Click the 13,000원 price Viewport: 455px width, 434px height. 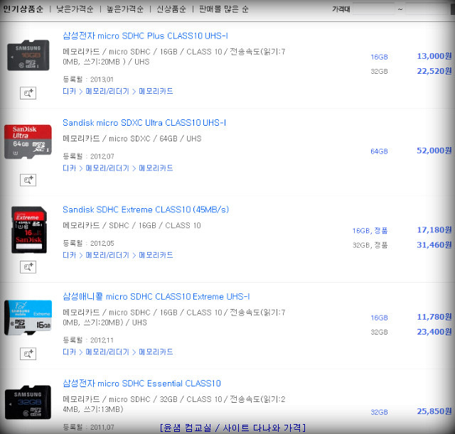pos(434,56)
